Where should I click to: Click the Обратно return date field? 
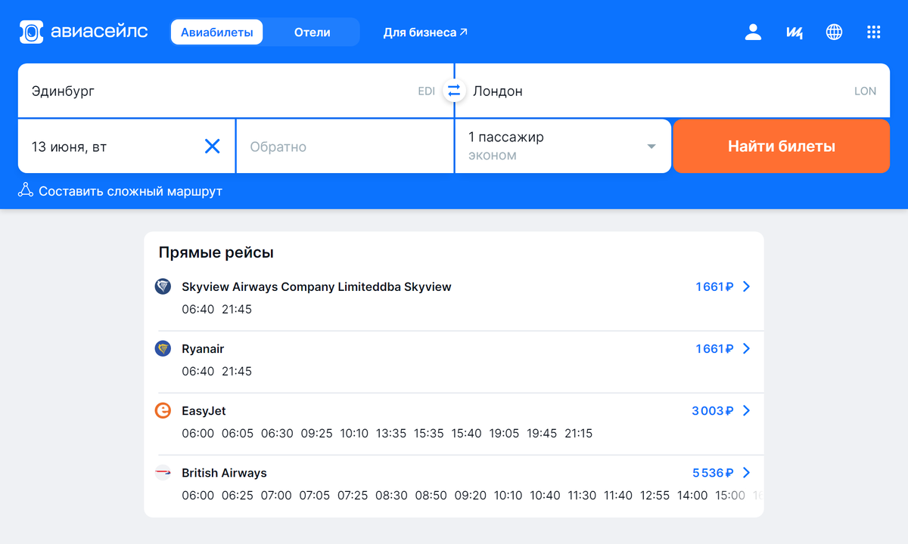345,147
